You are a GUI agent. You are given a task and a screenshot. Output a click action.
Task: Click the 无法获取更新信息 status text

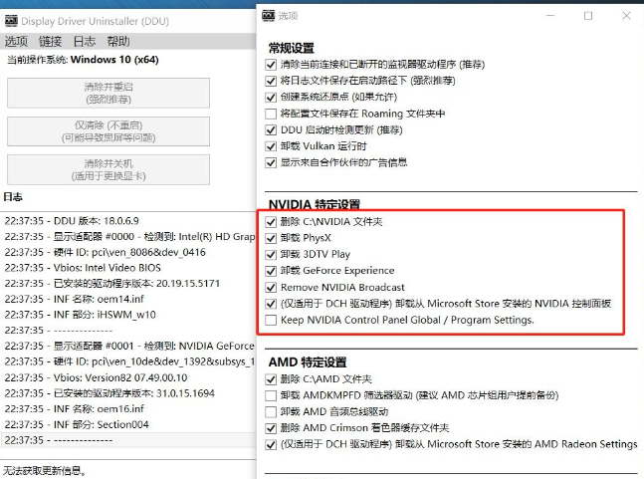click(x=45, y=471)
